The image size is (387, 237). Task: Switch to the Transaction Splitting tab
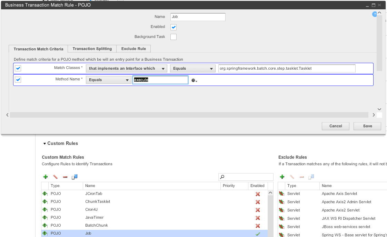pyautogui.click(x=92, y=49)
